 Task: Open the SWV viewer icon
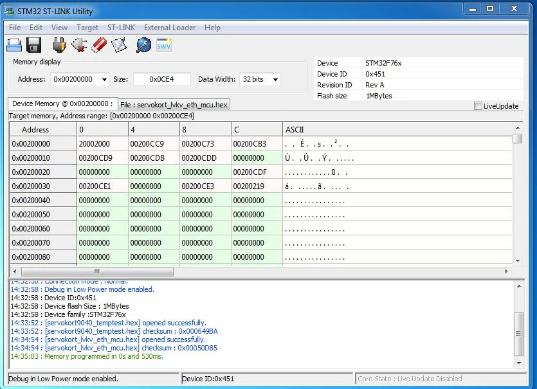click(x=164, y=45)
